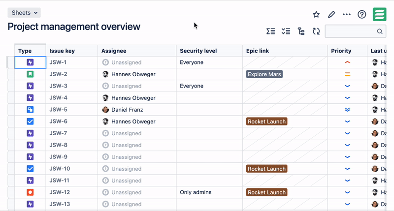
Task: Click the pencil edit icon
Action: [x=331, y=15]
